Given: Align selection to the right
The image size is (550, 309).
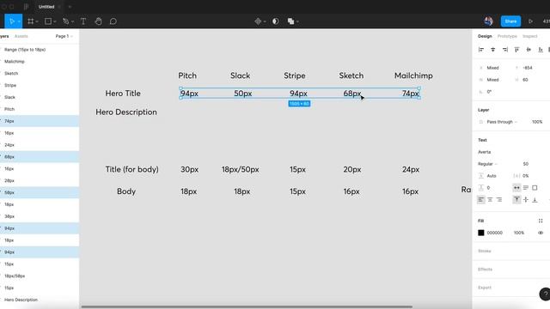Looking at the screenshot, I should tap(504, 50).
